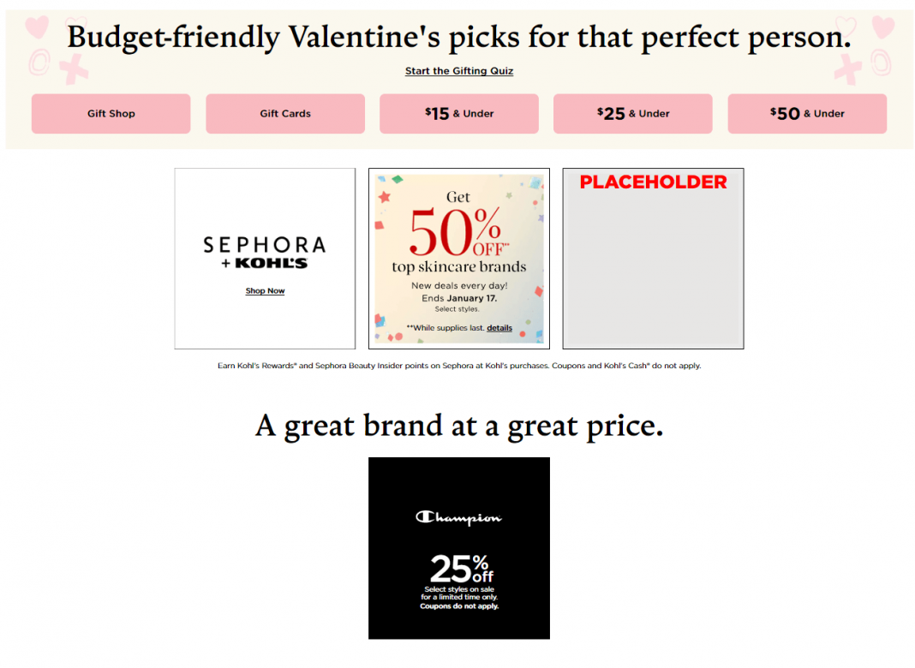Click the Kohl's Rewards disclaimer text
Image resolution: width=915 pixels, height=668 pixels.
click(459, 365)
